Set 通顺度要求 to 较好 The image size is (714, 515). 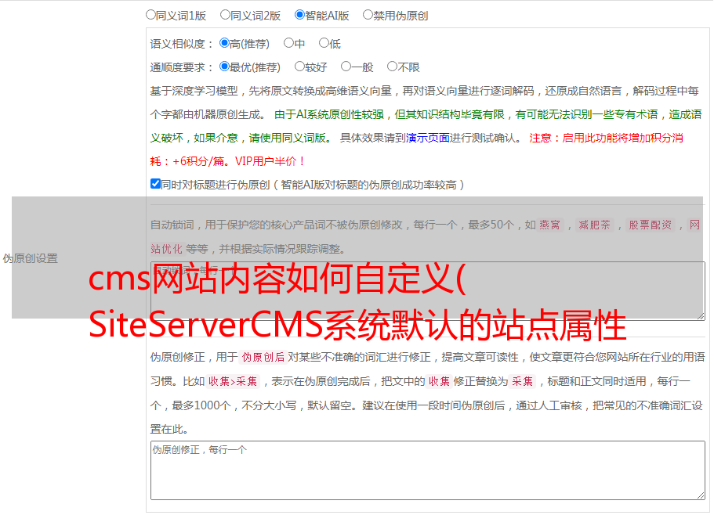299,67
